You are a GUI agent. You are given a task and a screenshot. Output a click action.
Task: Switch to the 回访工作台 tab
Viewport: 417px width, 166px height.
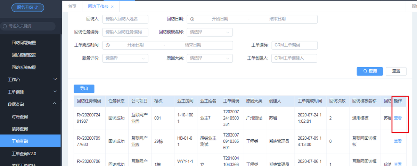tap(98, 6)
